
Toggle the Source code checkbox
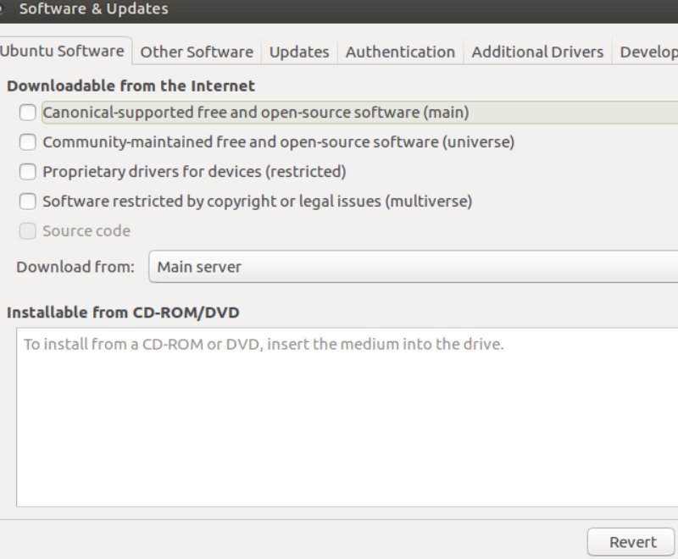(x=28, y=231)
